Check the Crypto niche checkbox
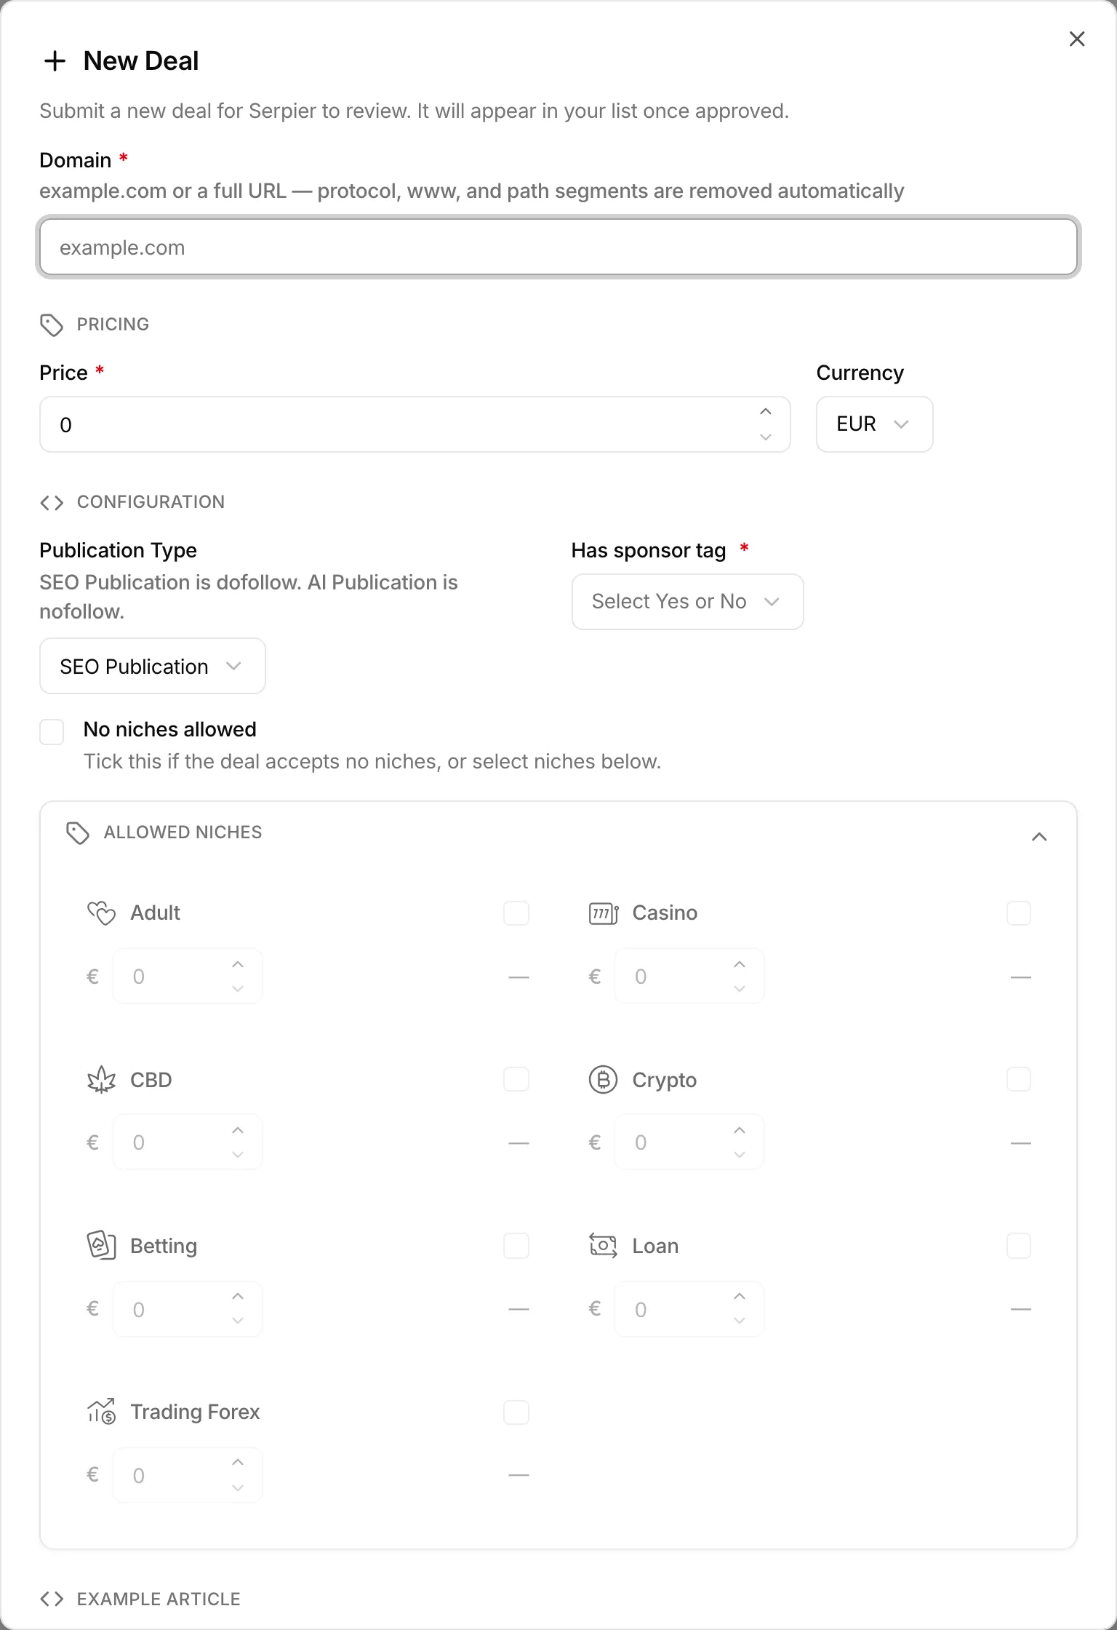Image resolution: width=1117 pixels, height=1630 pixels. tap(1019, 1079)
